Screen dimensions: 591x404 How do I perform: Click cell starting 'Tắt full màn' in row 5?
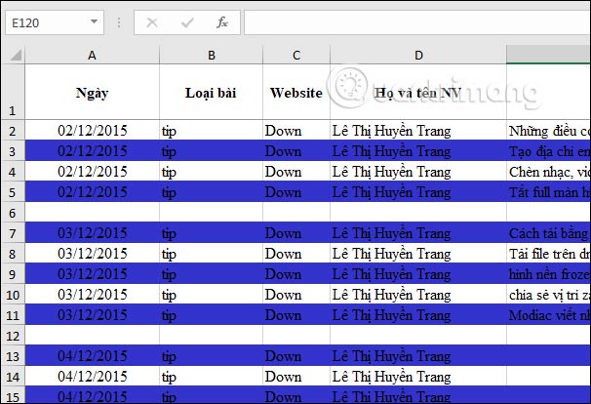coord(549,191)
